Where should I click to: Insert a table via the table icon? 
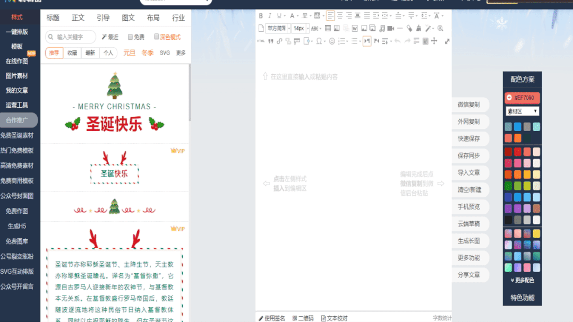tap(328, 28)
